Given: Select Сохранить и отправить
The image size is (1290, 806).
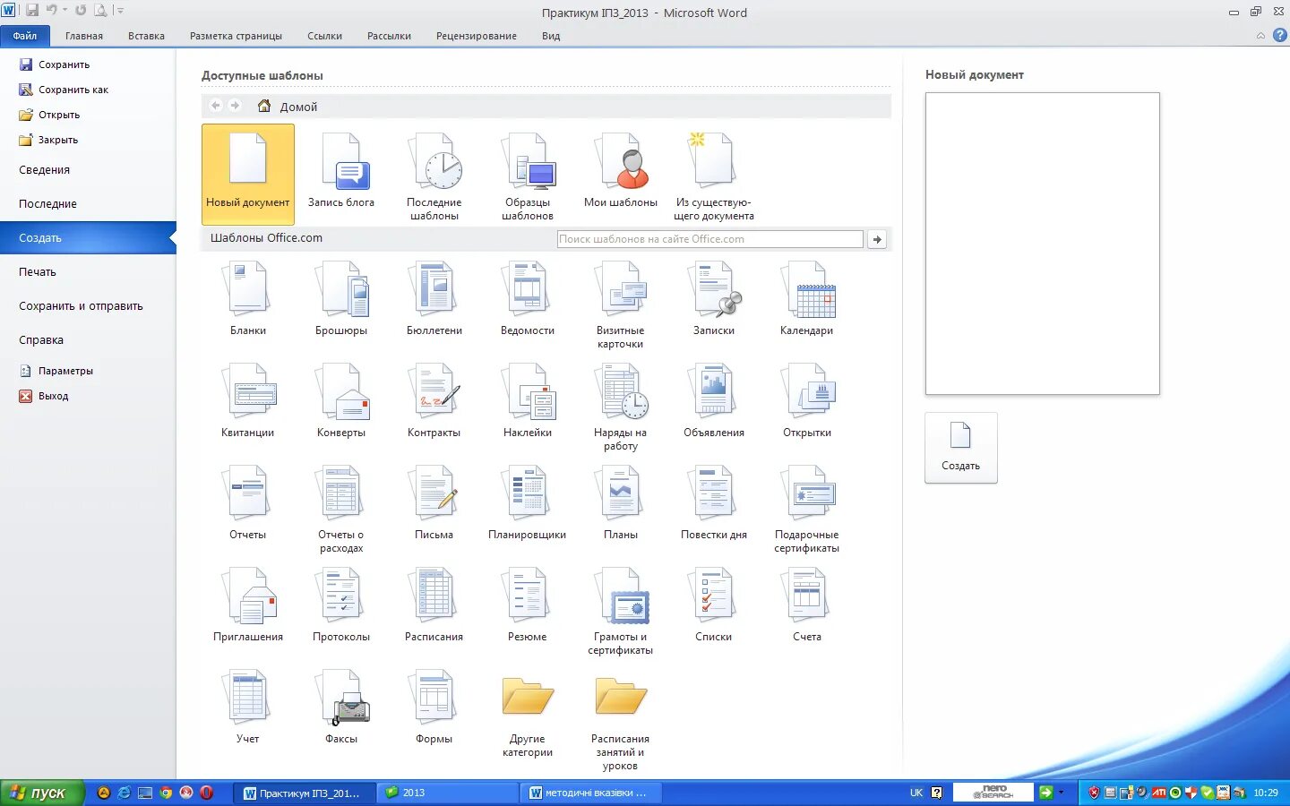Looking at the screenshot, I should [81, 306].
